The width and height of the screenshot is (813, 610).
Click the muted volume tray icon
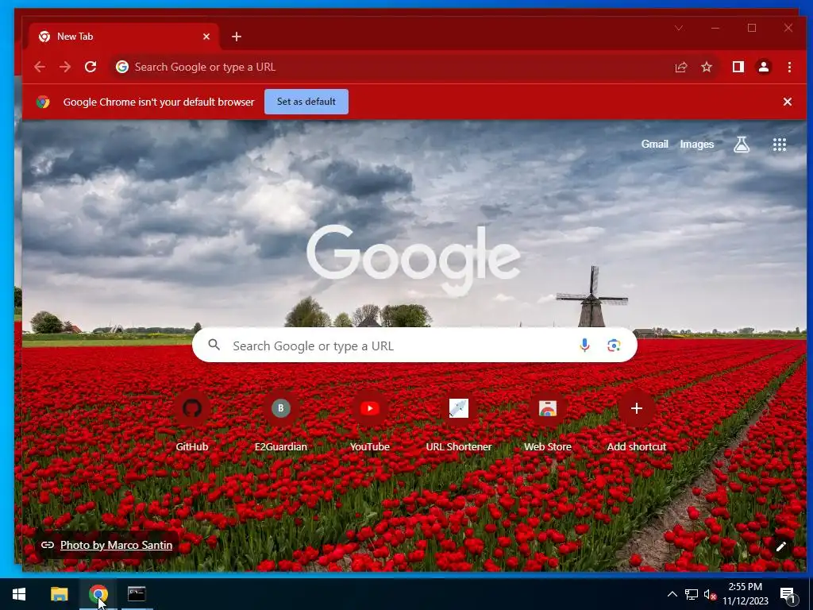click(710, 594)
